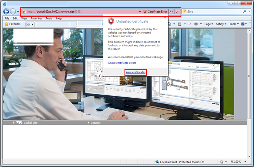This screenshot has height=167, width=254.
Task: Click the Contact link on the page
Action: (x=96, y=123)
